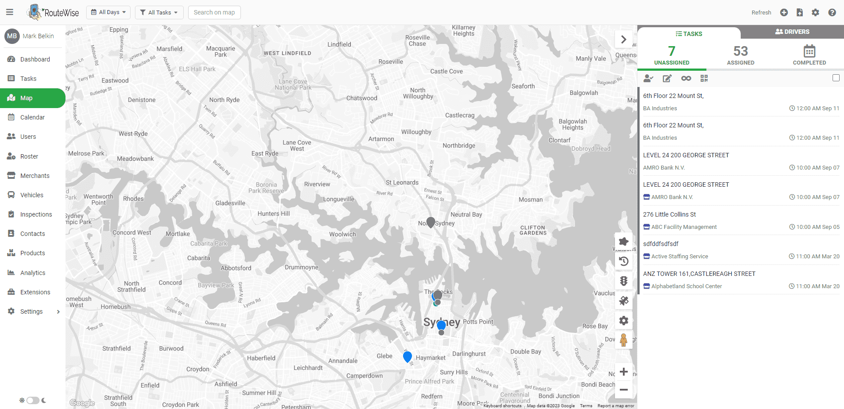Activate Street View pegman on the map

(624, 340)
